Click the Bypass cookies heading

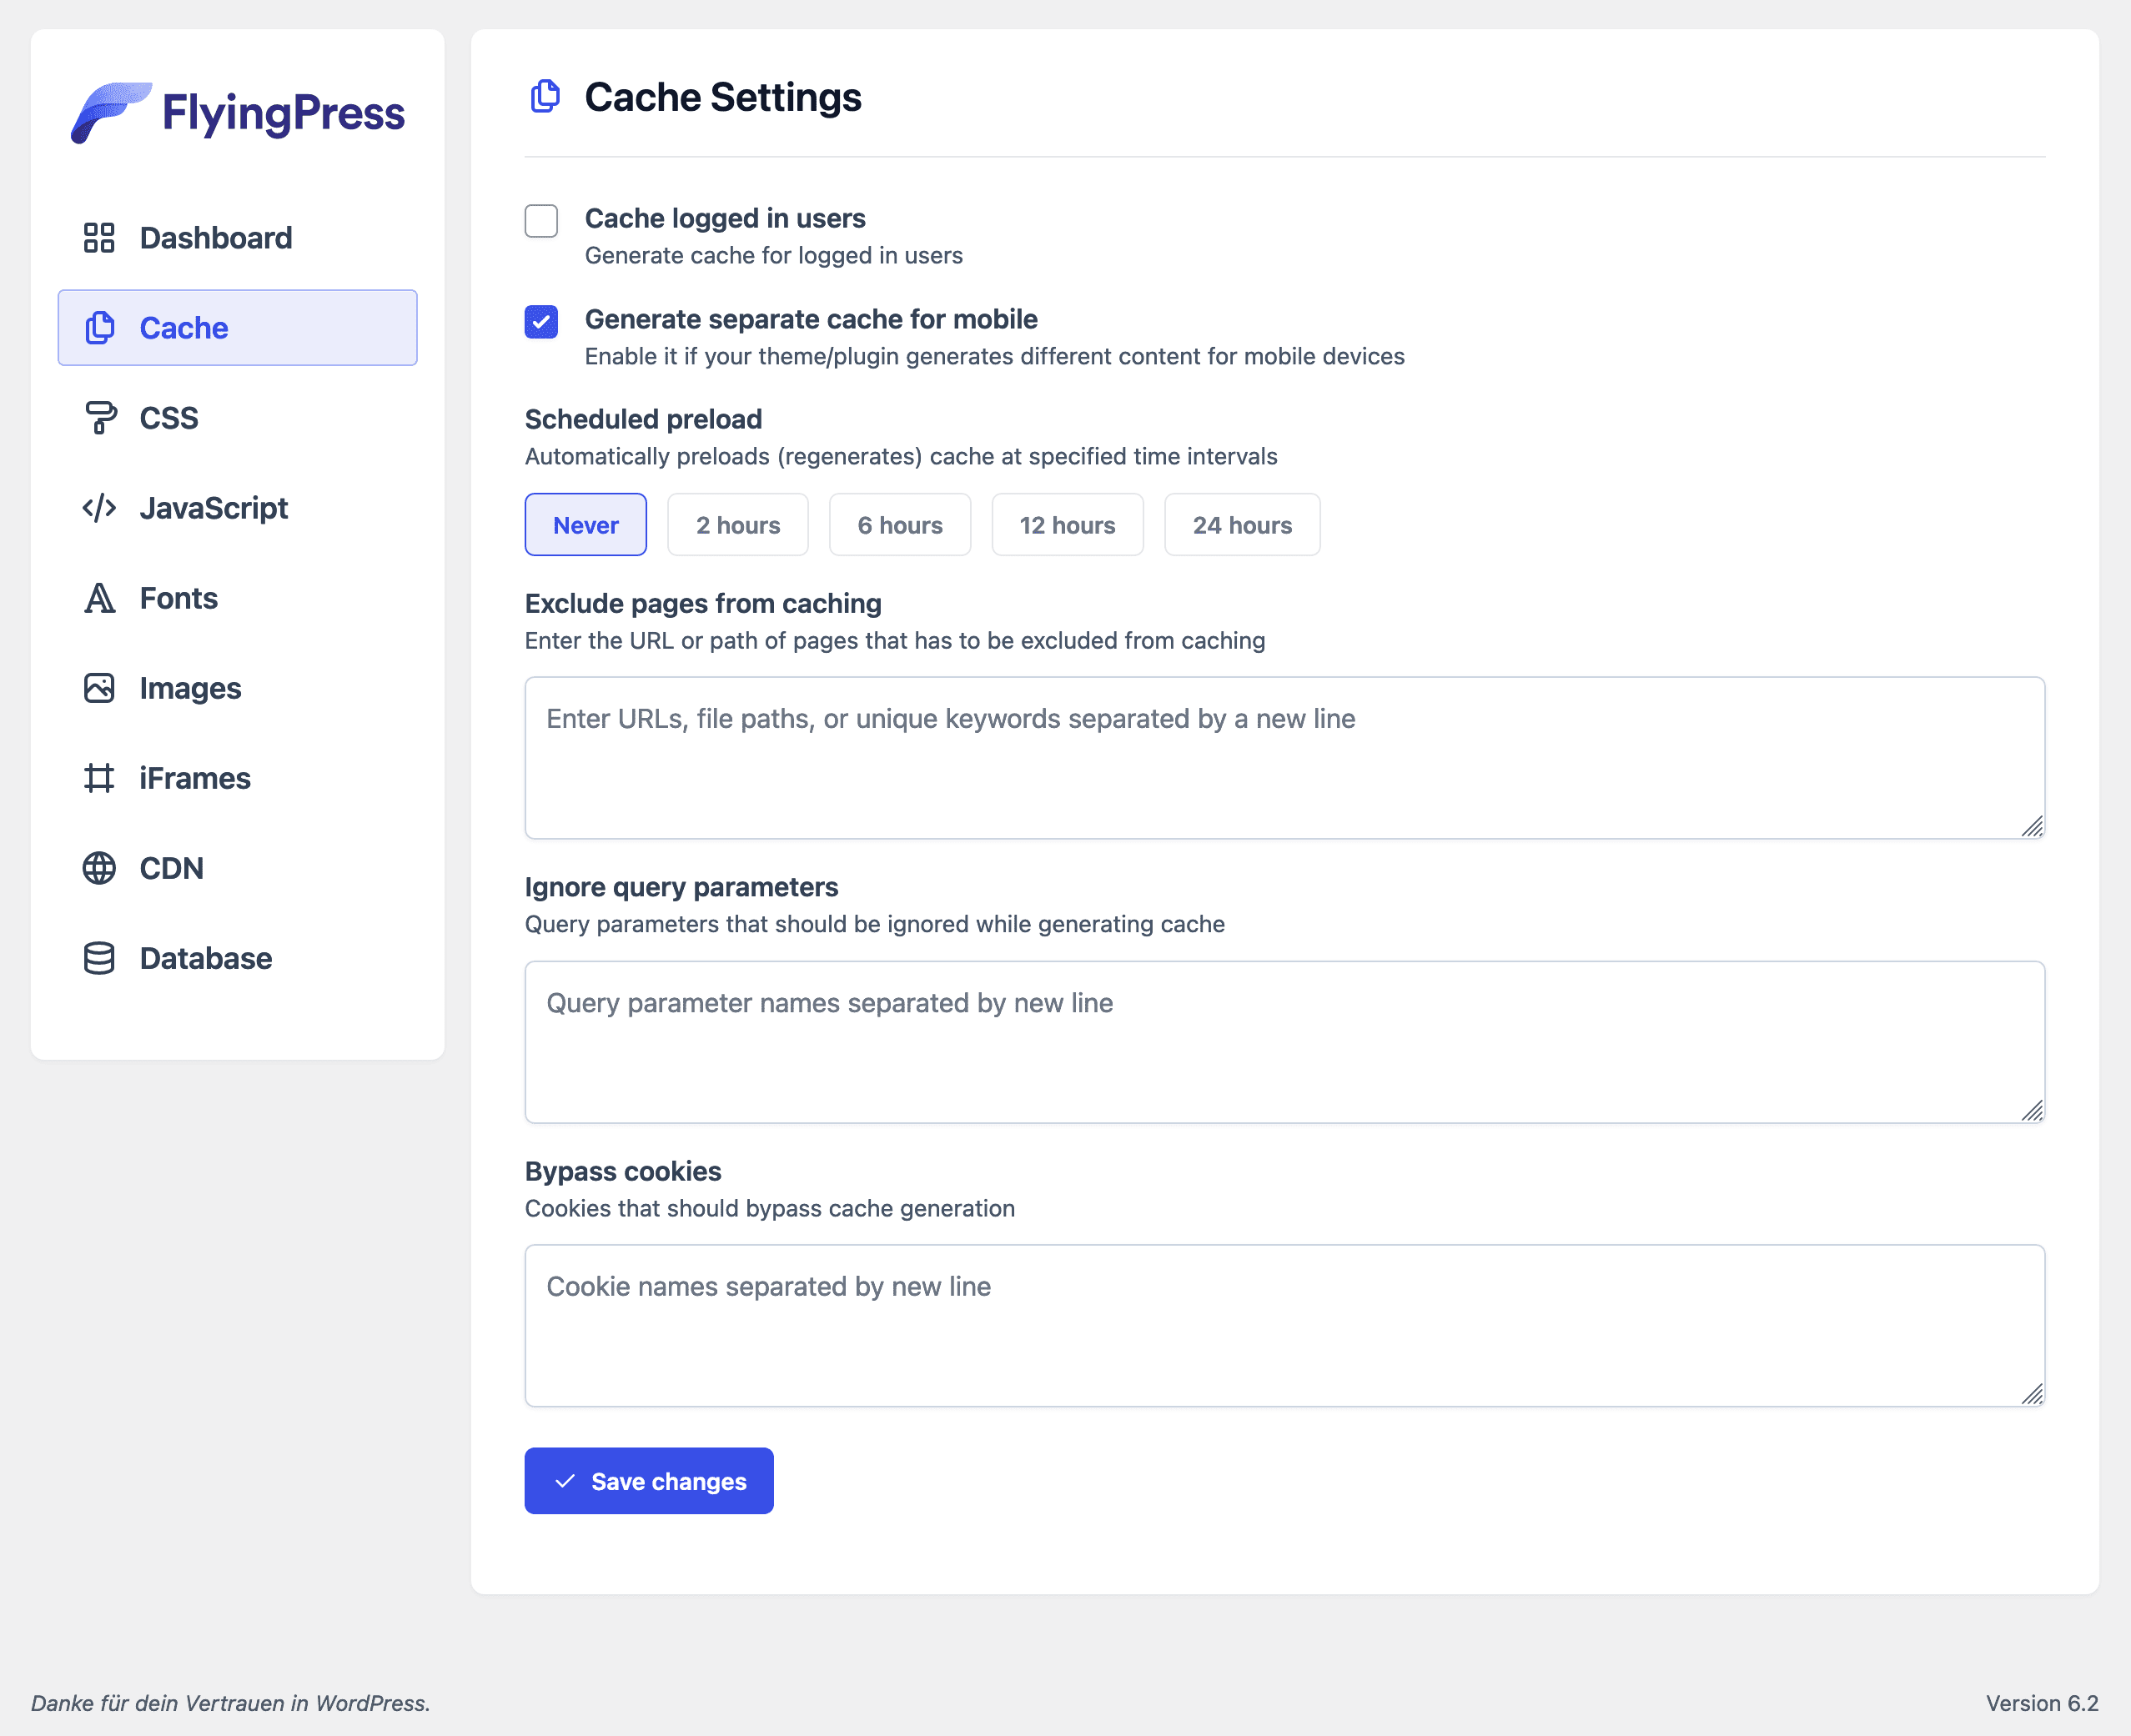pyautogui.click(x=623, y=1171)
